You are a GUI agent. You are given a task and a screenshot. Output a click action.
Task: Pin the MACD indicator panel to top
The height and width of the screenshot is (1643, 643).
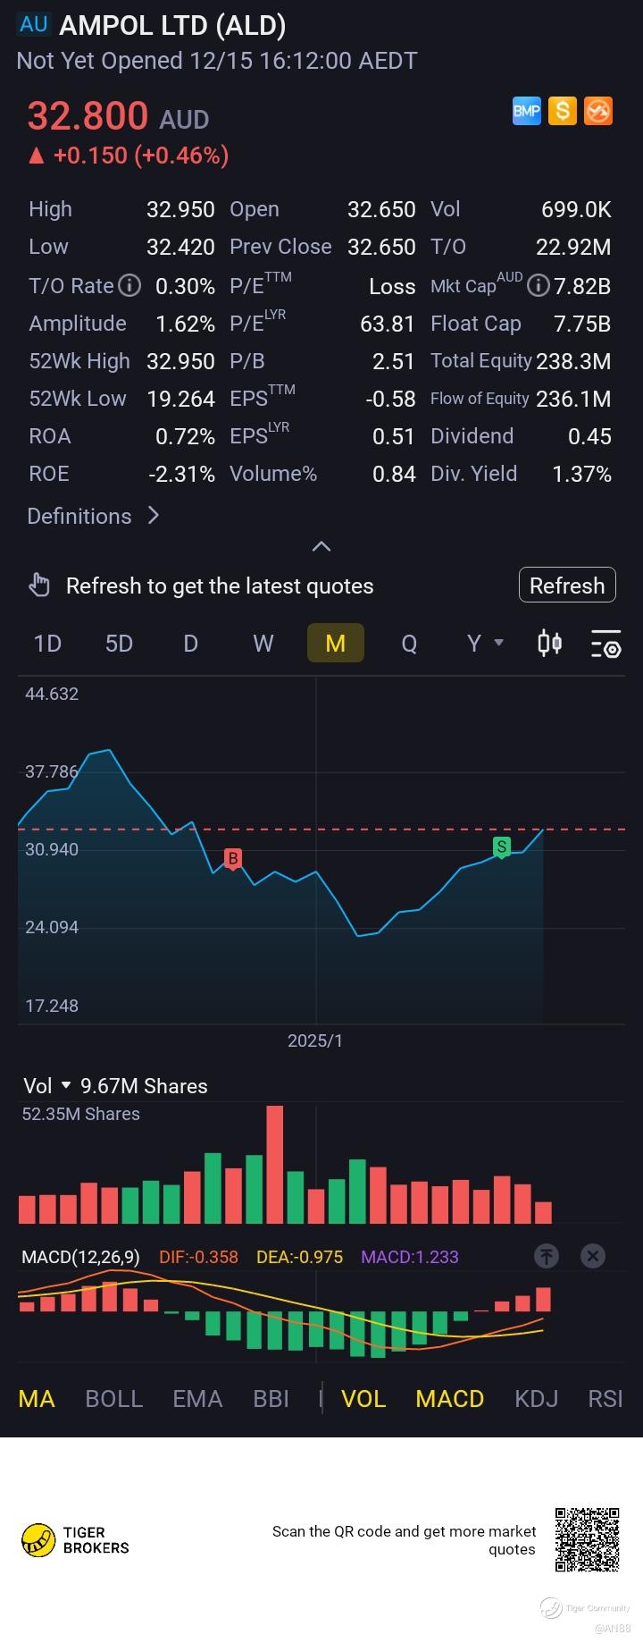click(547, 1256)
